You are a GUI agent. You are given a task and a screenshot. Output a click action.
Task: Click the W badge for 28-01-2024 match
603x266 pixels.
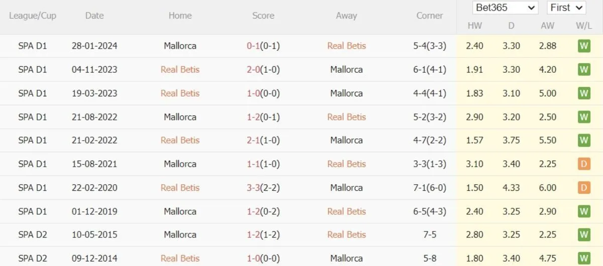point(583,46)
